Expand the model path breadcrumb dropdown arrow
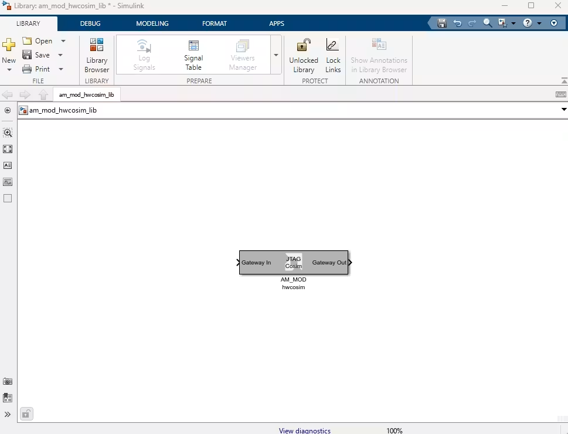 click(x=564, y=110)
